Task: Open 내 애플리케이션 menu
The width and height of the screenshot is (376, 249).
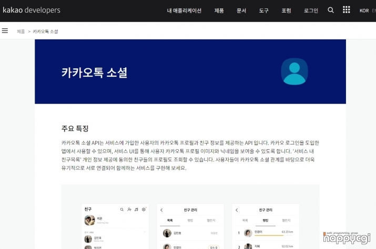Action: [184, 11]
